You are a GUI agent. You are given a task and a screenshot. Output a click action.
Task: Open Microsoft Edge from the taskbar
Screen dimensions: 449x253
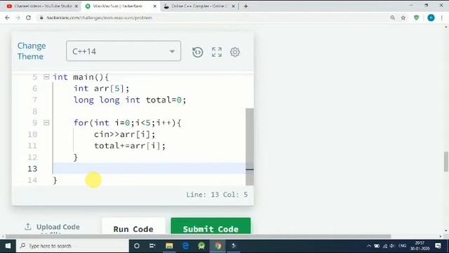185,246
